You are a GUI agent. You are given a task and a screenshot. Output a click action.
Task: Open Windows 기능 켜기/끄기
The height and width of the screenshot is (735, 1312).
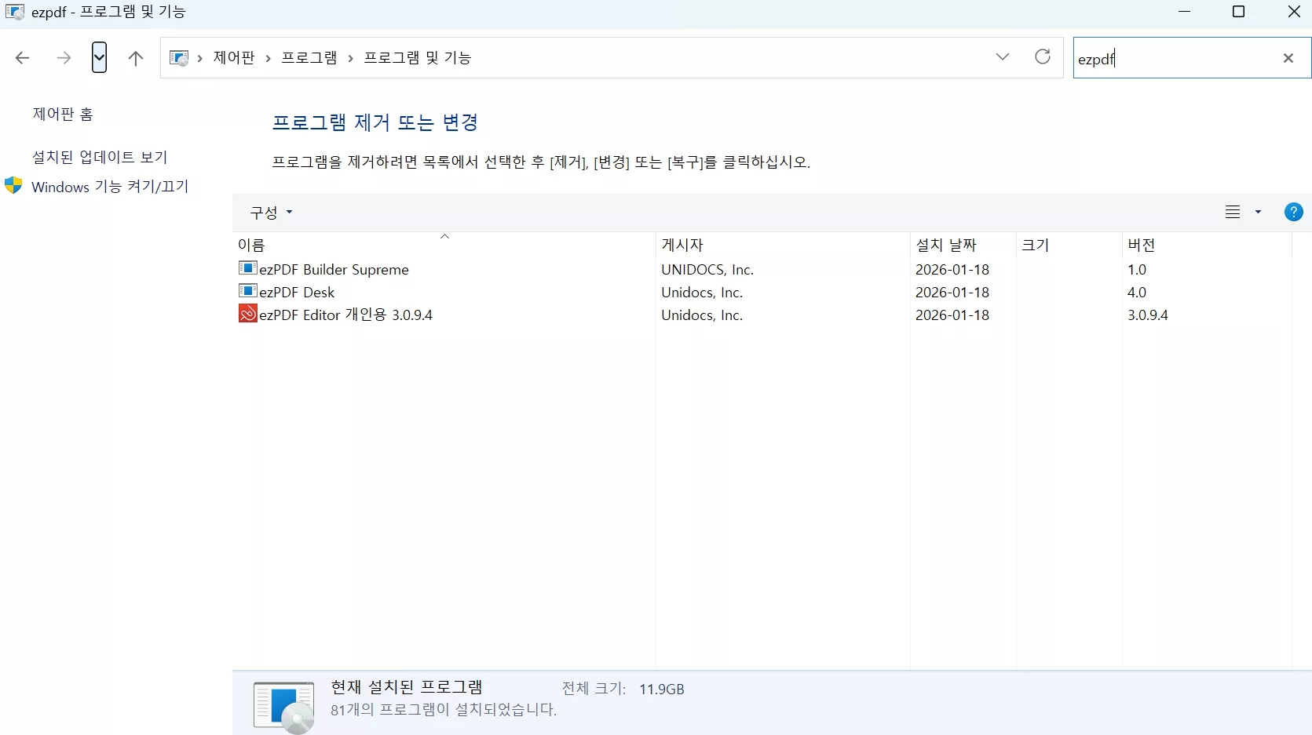(x=108, y=186)
